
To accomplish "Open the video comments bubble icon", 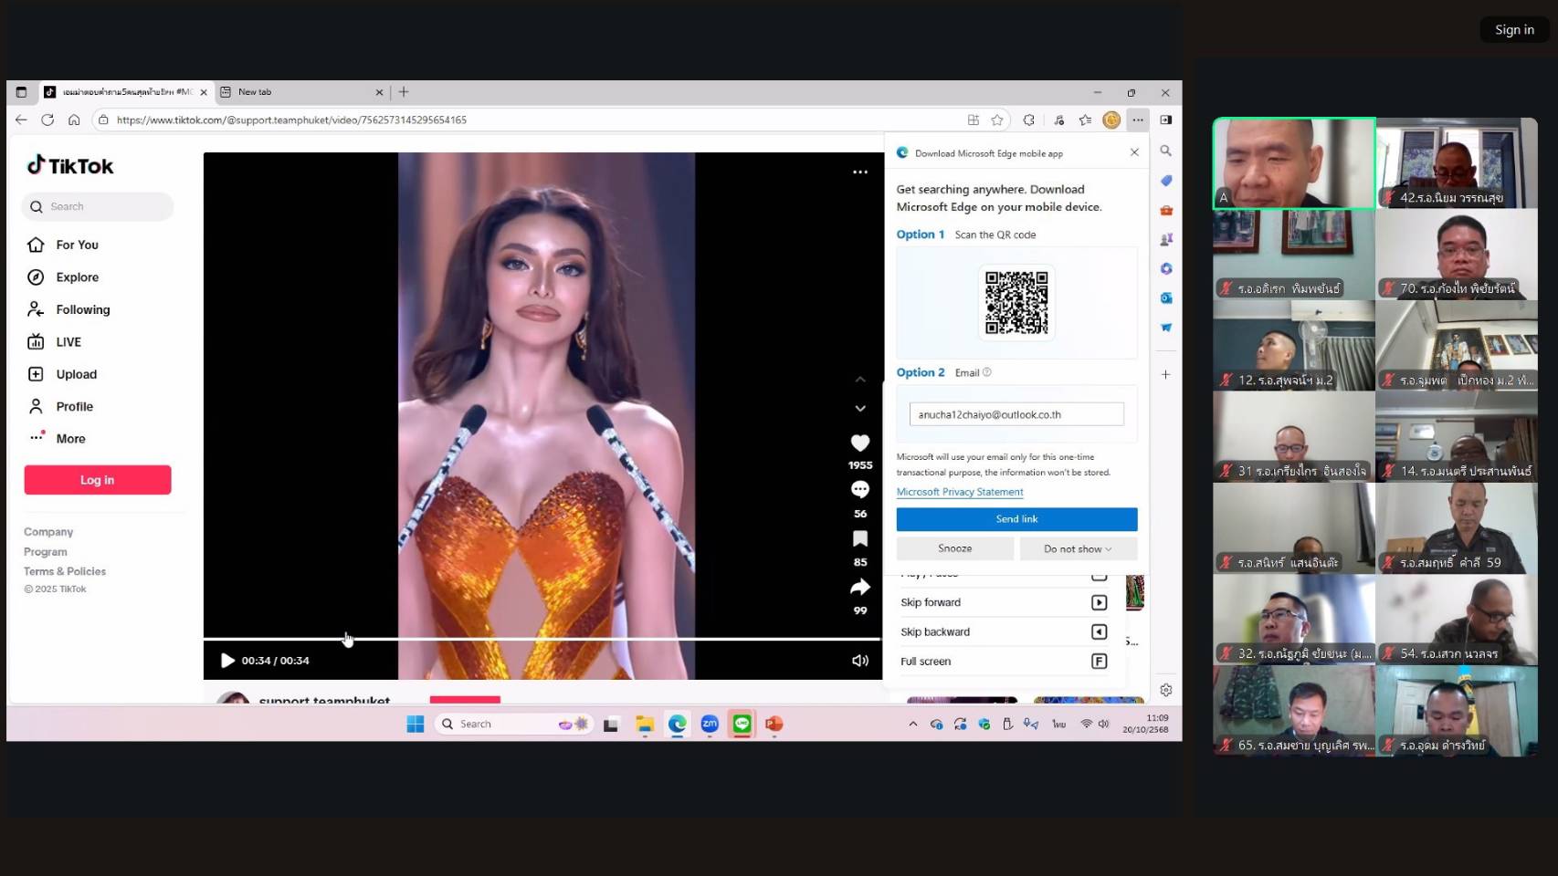I will (x=859, y=490).
